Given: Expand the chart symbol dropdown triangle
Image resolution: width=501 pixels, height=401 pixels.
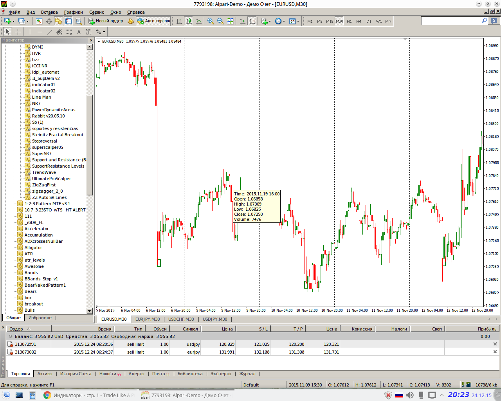Looking at the screenshot, I should pos(99,41).
